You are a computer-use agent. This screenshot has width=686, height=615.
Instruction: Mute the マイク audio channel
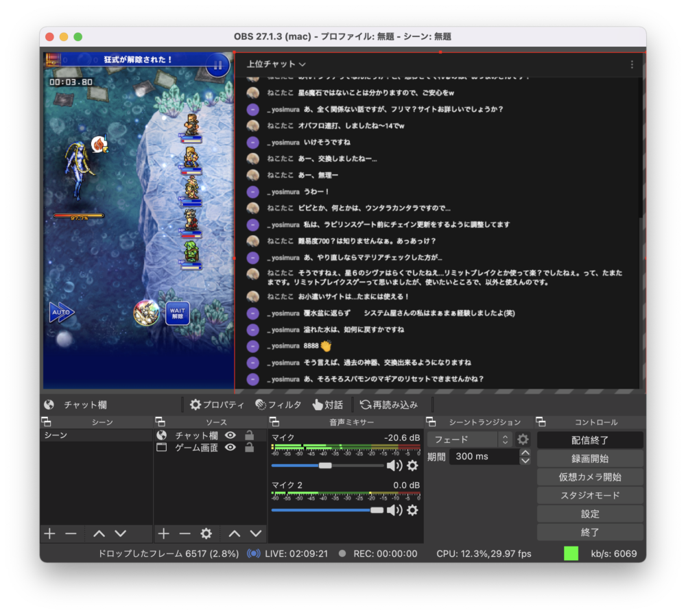coord(394,466)
